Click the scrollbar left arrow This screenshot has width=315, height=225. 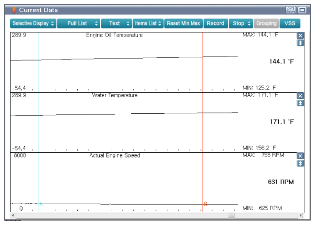pyautogui.click(x=13, y=215)
